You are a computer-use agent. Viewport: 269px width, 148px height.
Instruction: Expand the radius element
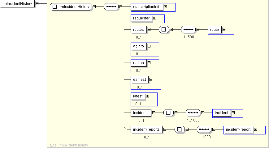pyautogui.click(x=149, y=63)
